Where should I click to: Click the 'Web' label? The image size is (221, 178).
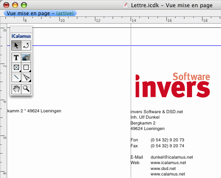pos(135,163)
